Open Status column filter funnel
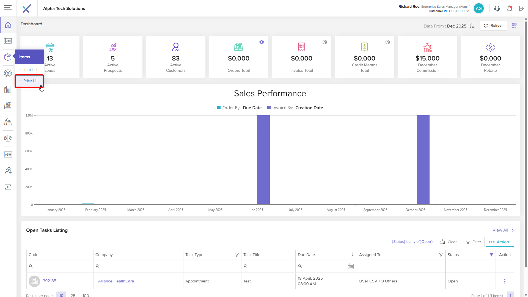The width and height of the screenshot is (528, 297). coord(491,255)
